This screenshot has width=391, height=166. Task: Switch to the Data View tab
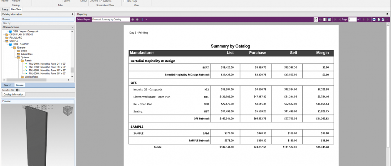coord(16,9)
